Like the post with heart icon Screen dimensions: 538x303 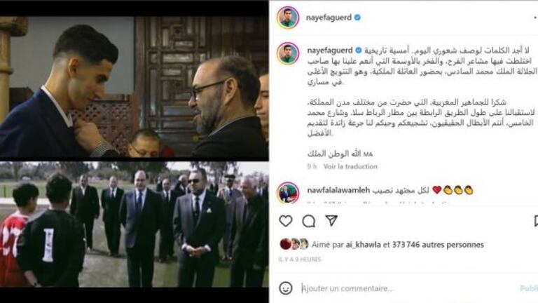(x=286, y=221)
